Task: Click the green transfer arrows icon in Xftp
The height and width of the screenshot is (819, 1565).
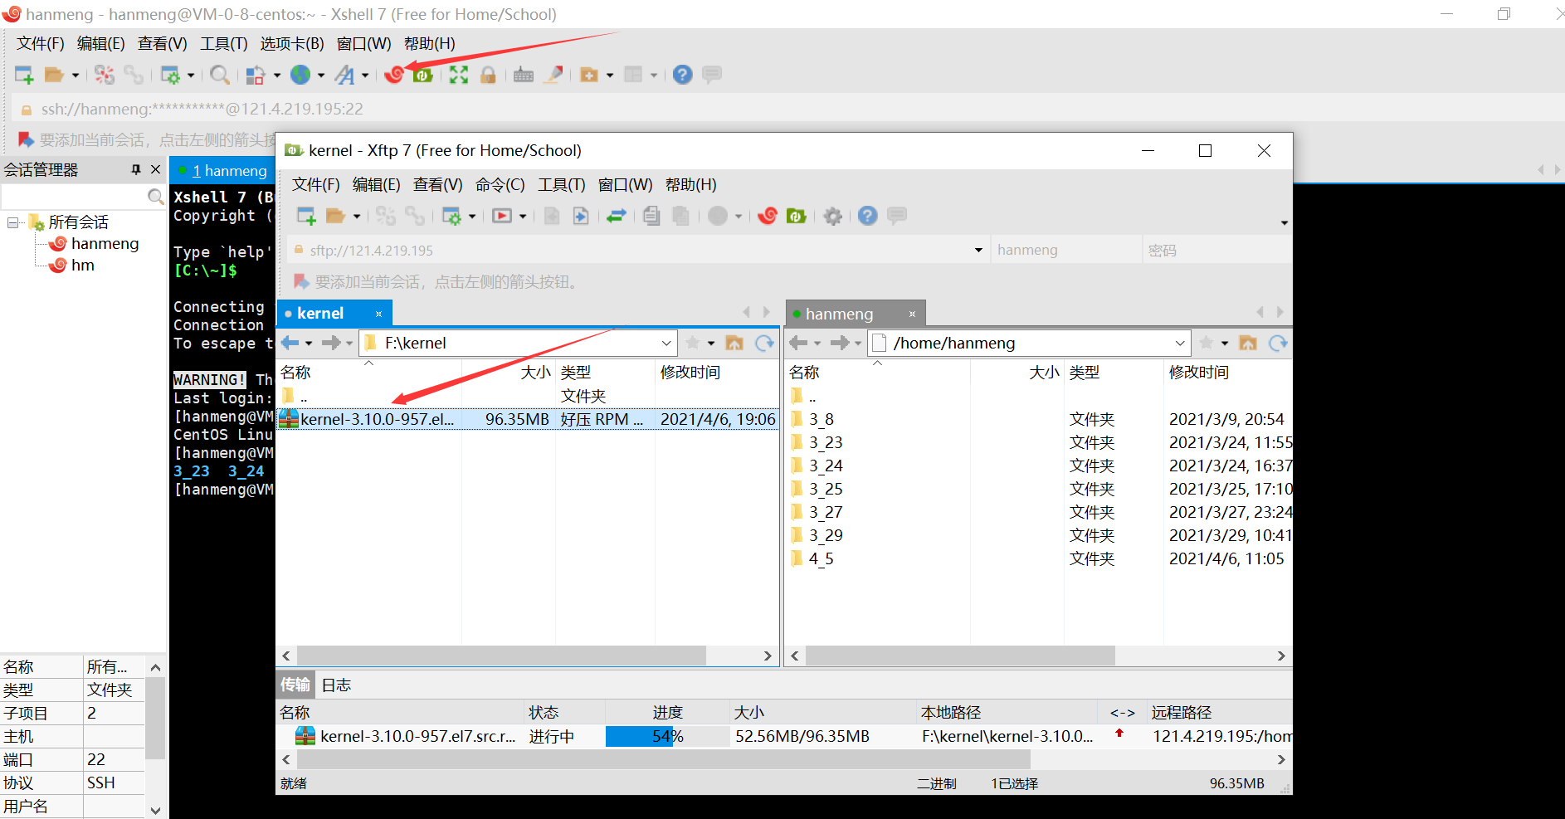Action: pyautogui.click(x=616, y=216)
